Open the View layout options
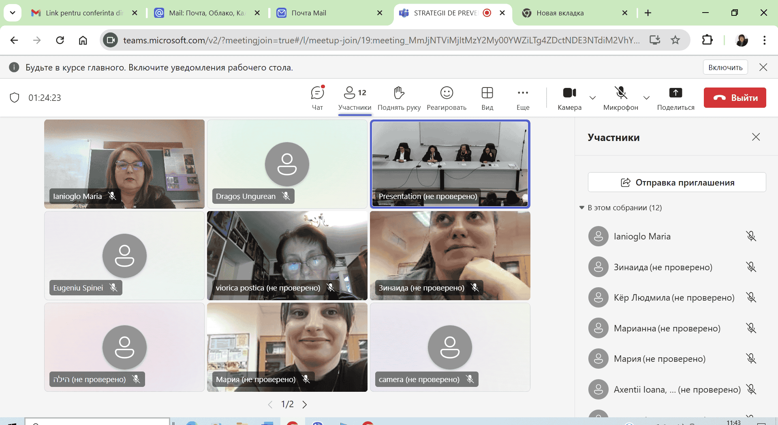Viewport: 778px width, 425px height. 487,98
